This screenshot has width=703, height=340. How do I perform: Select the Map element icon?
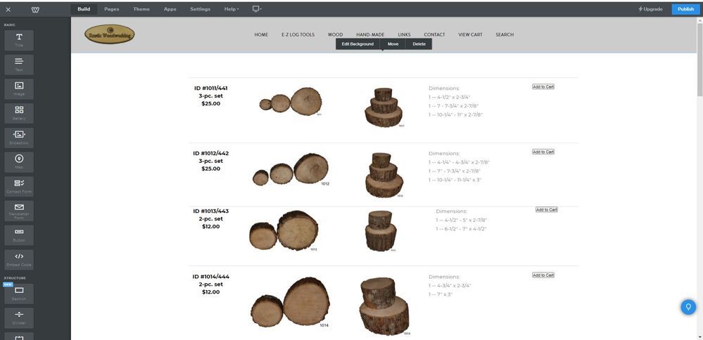tap(19, 161)
